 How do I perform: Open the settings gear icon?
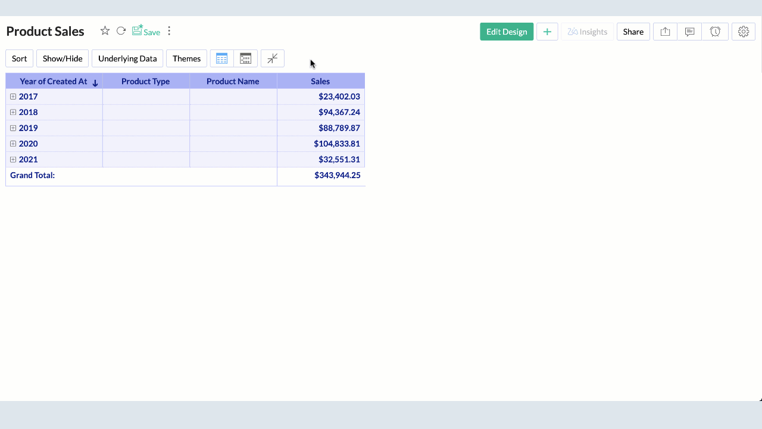pyautogui.click(x=743, y=32)
